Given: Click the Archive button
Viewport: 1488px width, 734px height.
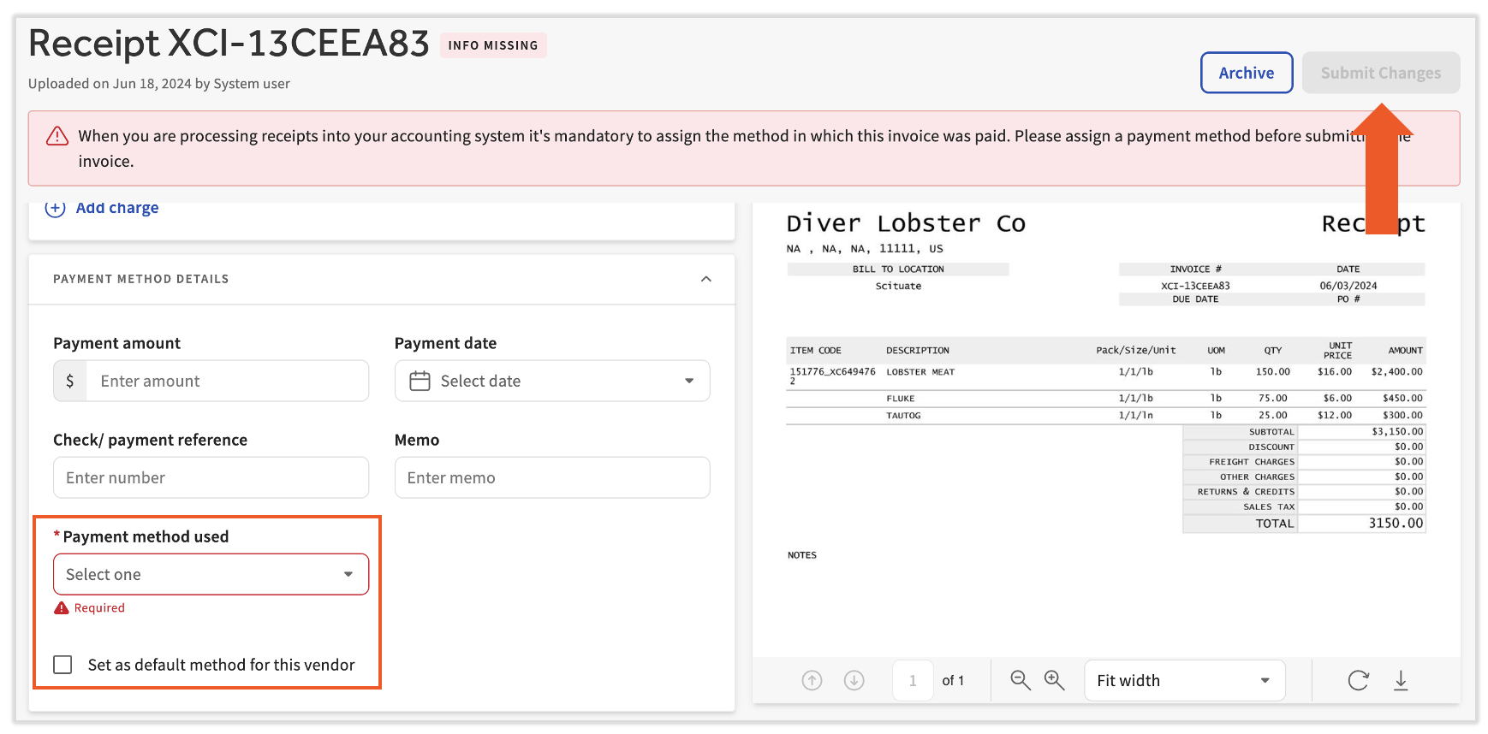Looking at the screenshot, I should click(1246, 73).
